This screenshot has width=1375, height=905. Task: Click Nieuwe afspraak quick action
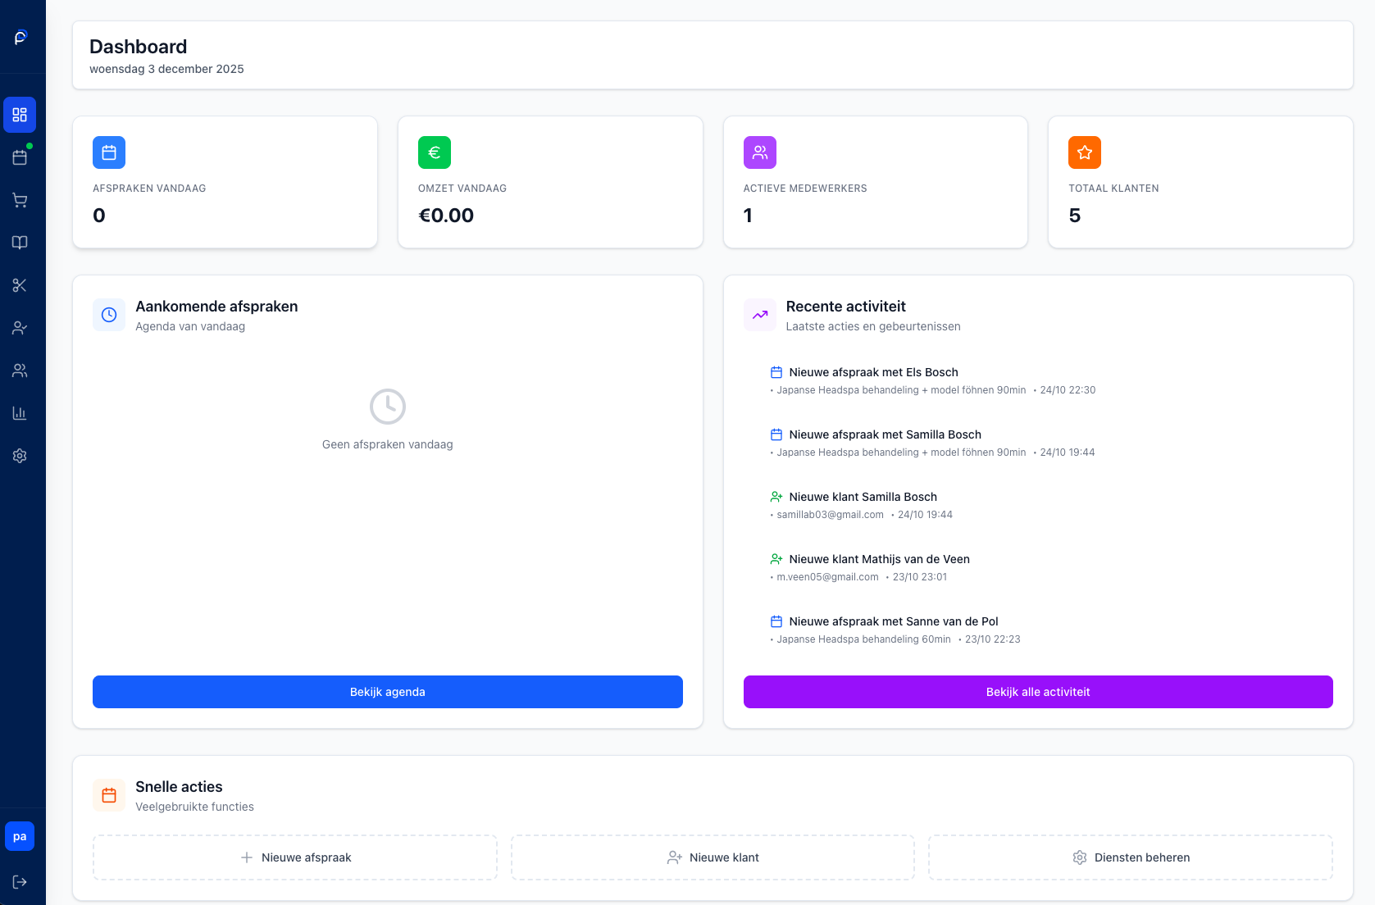point(295,857)
